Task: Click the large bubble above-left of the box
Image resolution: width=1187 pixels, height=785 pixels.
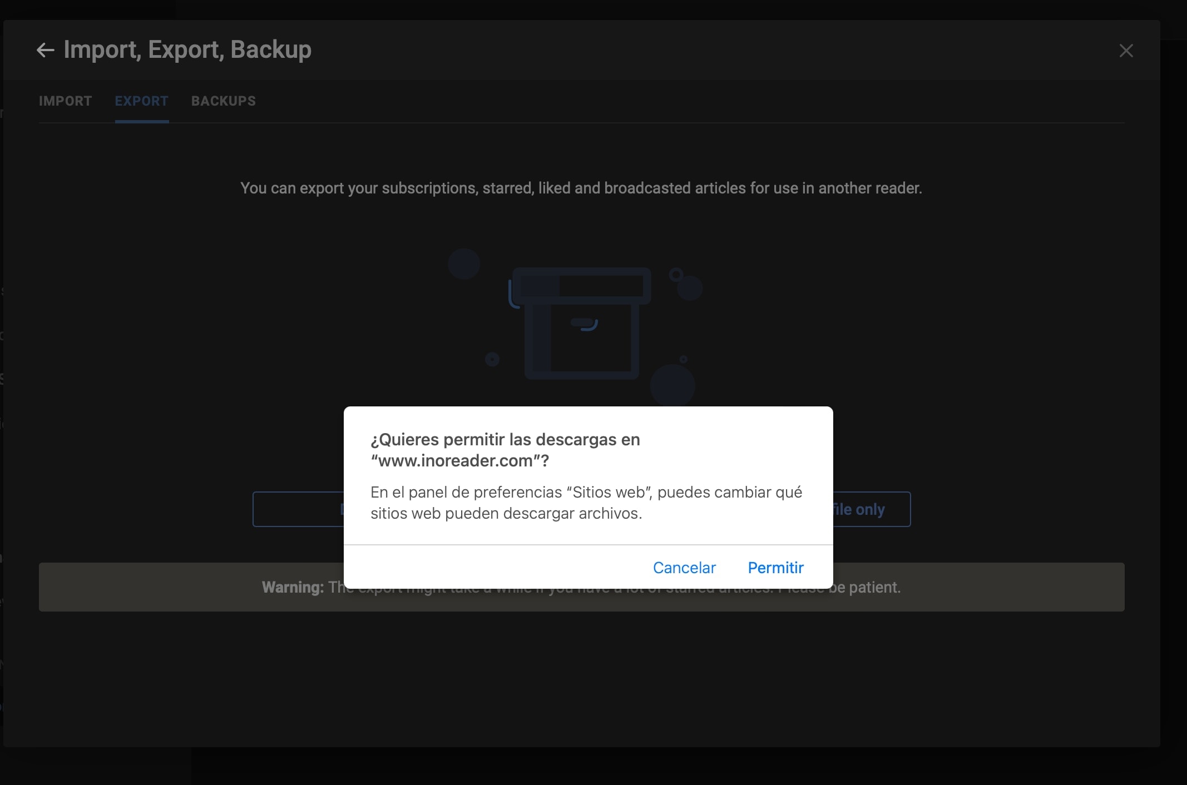Action: coord(464,264)
